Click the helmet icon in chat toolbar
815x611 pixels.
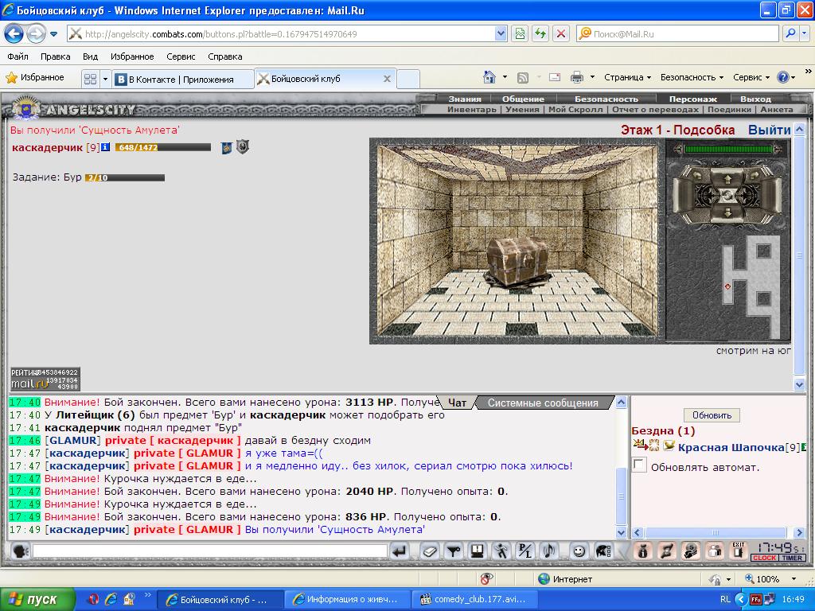[x=603, y=551]
